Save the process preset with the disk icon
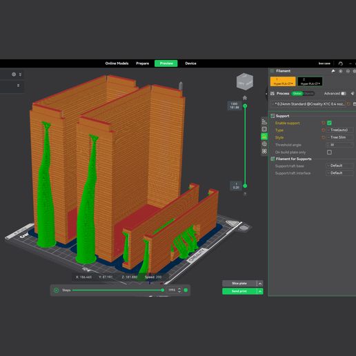This screenshot has width=356, height=356. (355, 104)
